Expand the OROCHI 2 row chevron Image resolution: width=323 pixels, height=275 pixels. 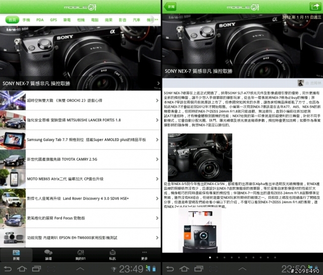point(157,101)
